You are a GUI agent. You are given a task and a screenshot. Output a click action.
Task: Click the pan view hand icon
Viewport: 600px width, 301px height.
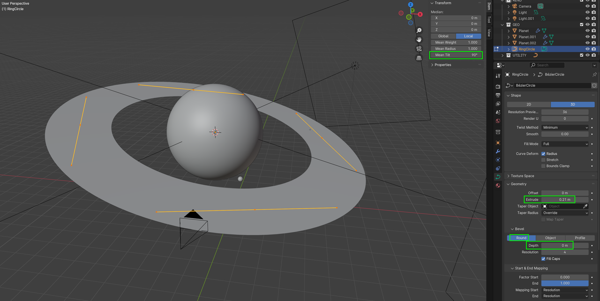click(x=419, y=39)
